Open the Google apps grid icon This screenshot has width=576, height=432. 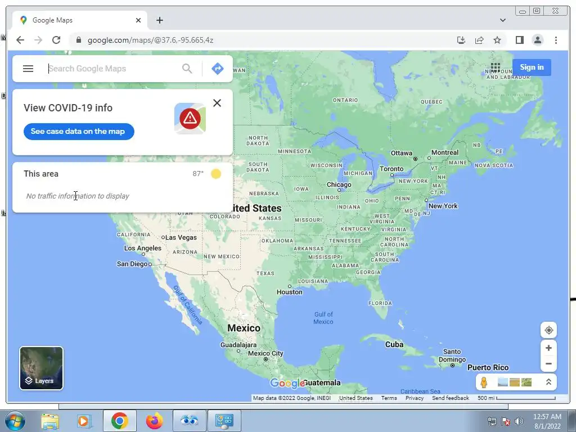point(495,67)
